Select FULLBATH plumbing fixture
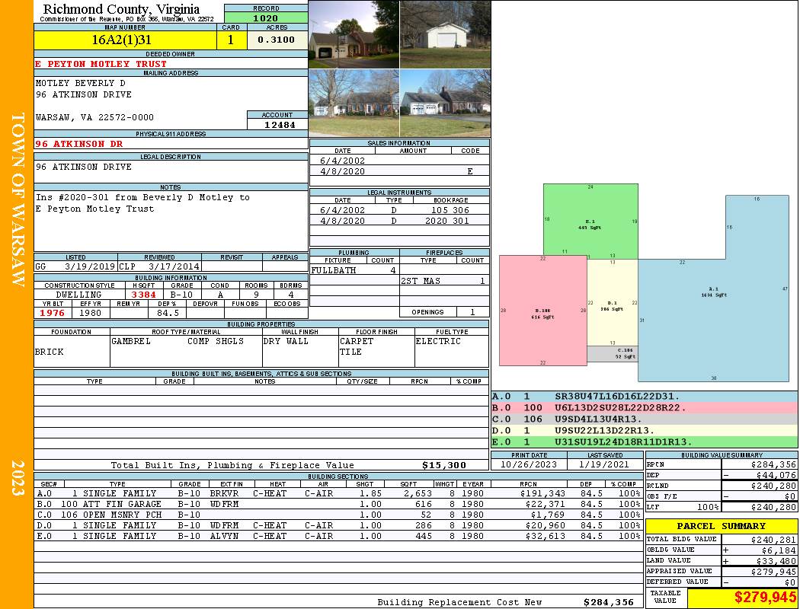Image resolution: width=800 pixels, height=609 pixels. (x=333, y=270)
